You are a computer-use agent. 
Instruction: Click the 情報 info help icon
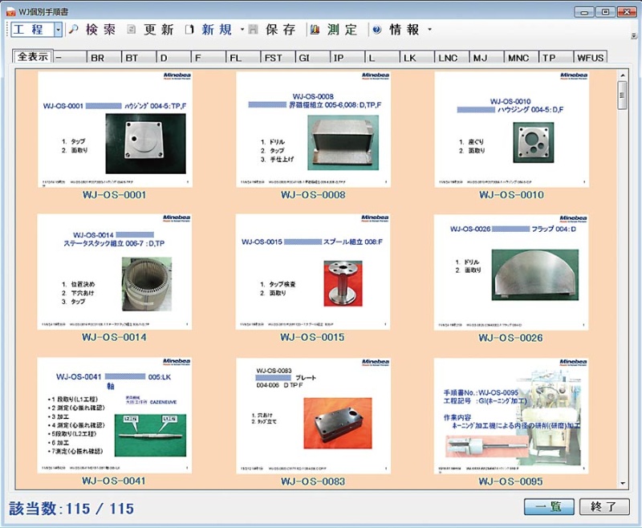376,30
